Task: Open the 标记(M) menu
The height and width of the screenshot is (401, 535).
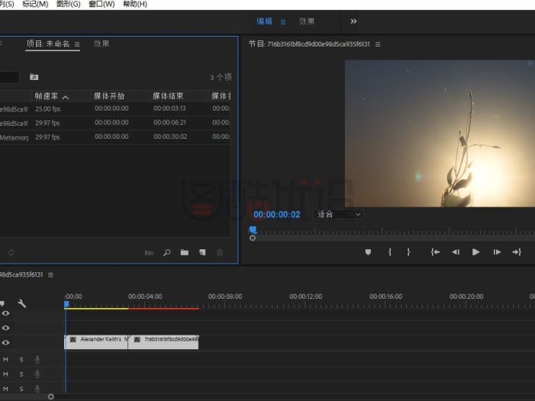Action: [35, 4]
